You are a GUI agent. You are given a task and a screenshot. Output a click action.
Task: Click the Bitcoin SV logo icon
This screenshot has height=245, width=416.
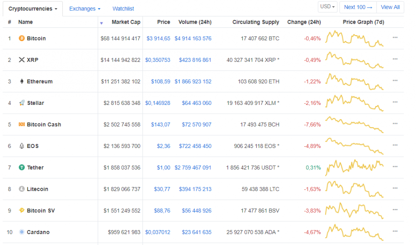tap(22, 210)
